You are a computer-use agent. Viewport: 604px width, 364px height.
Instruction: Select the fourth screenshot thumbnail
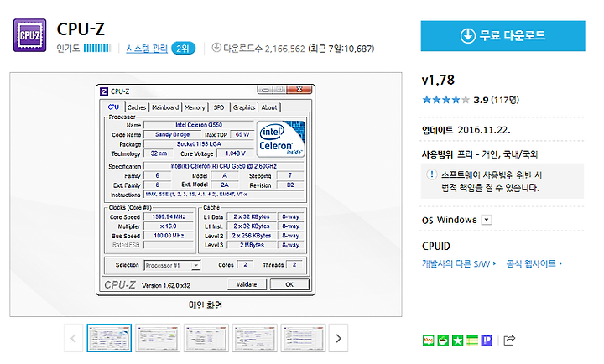255,338
